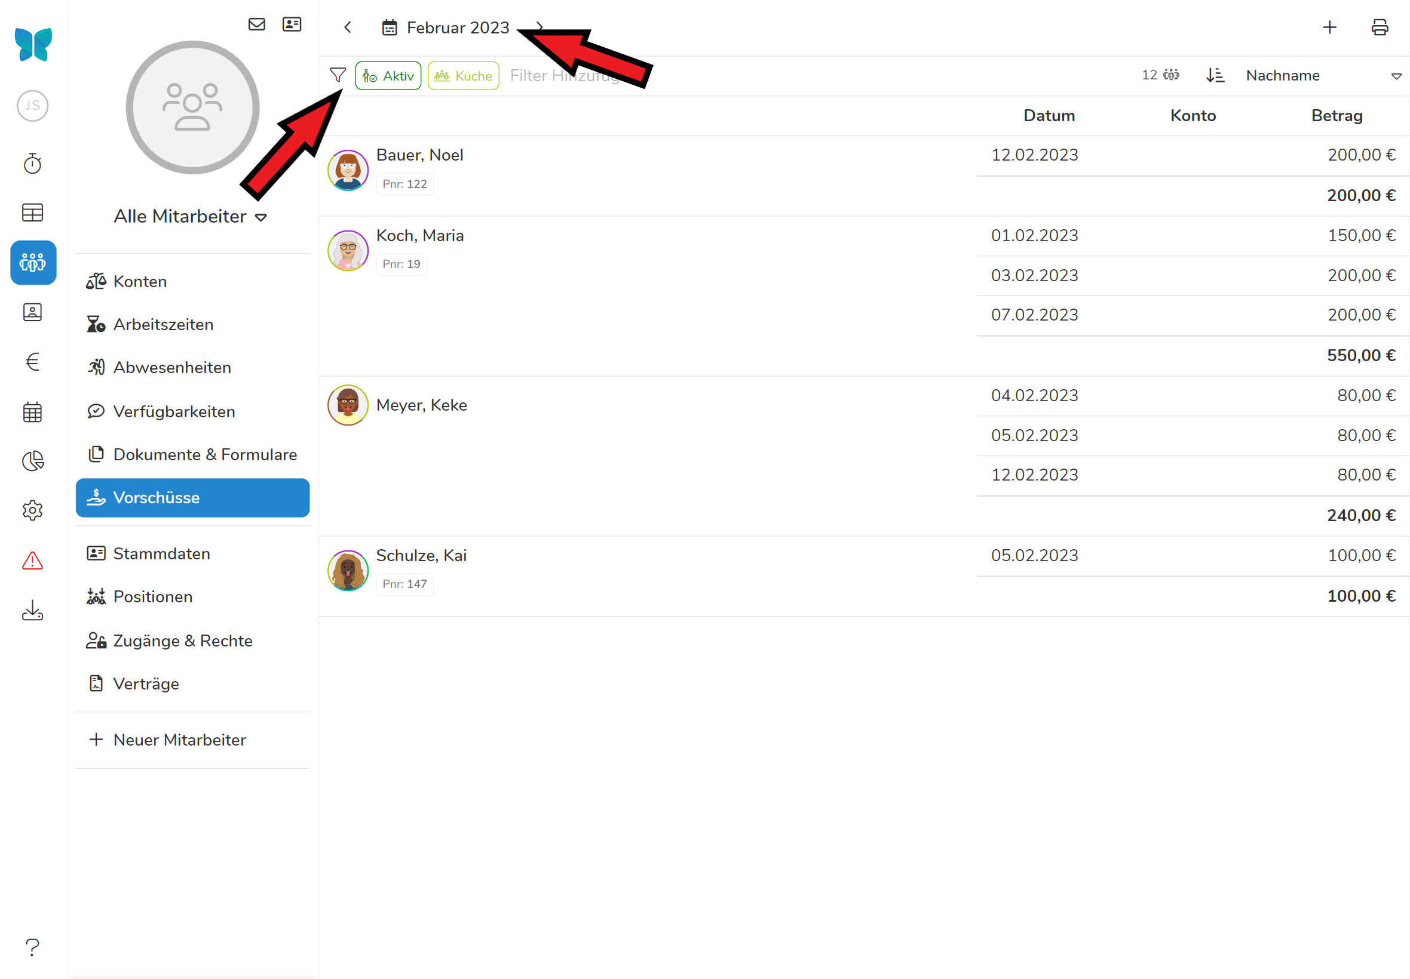Toggle sort order direction icon
1410x979 pixels.
[1215, 75]
